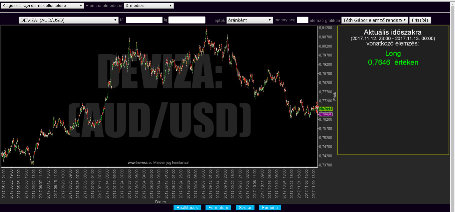Screen dimensions: 455x212
Task: Select the 'mennyiség' quantity input box
Action: click(302, 20)
